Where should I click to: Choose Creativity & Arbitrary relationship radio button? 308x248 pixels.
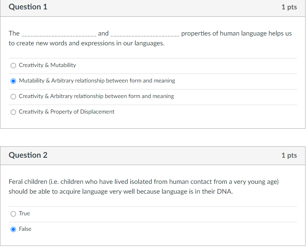tap(13, 96)
